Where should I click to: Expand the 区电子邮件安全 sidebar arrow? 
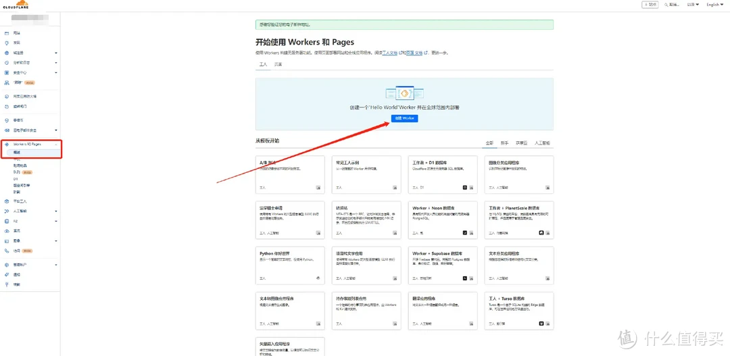[x=56, y=130]
